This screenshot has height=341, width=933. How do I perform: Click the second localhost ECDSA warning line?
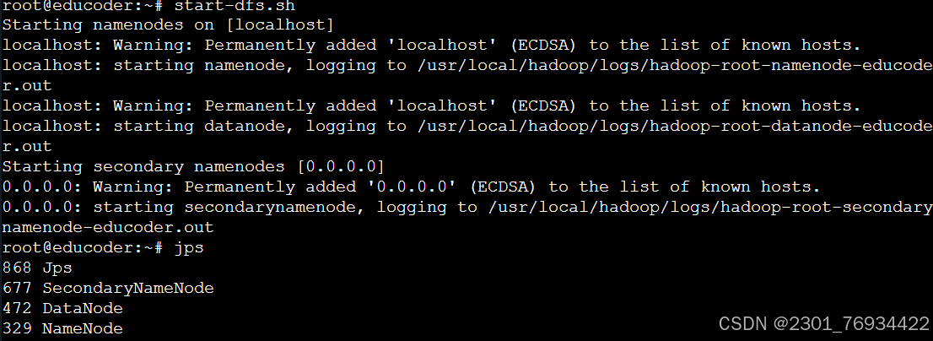coord(431,106)
